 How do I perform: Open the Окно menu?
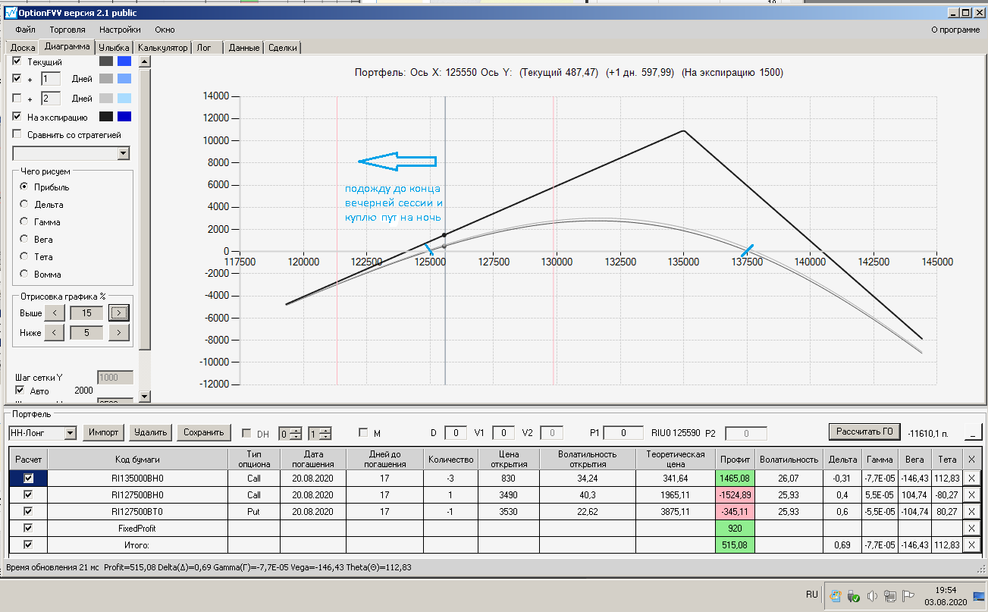(165, 30)
